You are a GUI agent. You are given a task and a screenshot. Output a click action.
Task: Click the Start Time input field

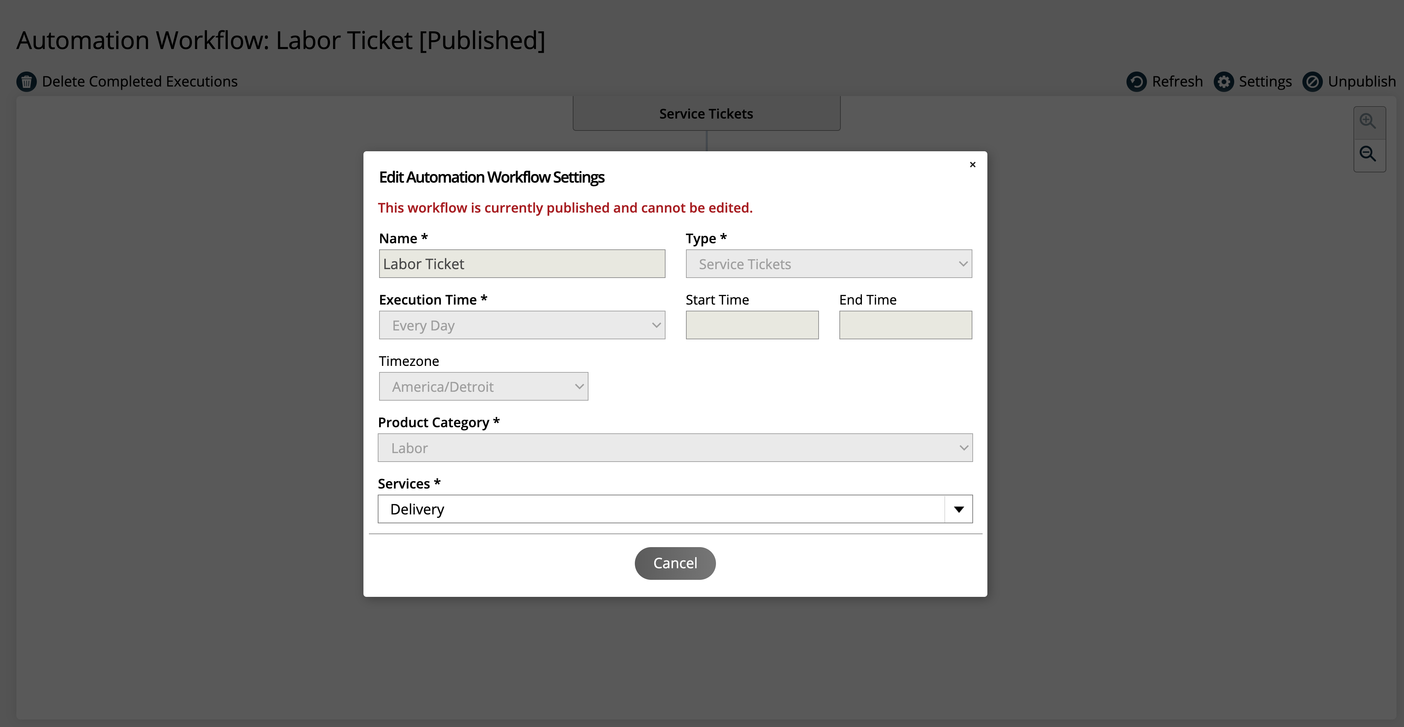point(751,325)
